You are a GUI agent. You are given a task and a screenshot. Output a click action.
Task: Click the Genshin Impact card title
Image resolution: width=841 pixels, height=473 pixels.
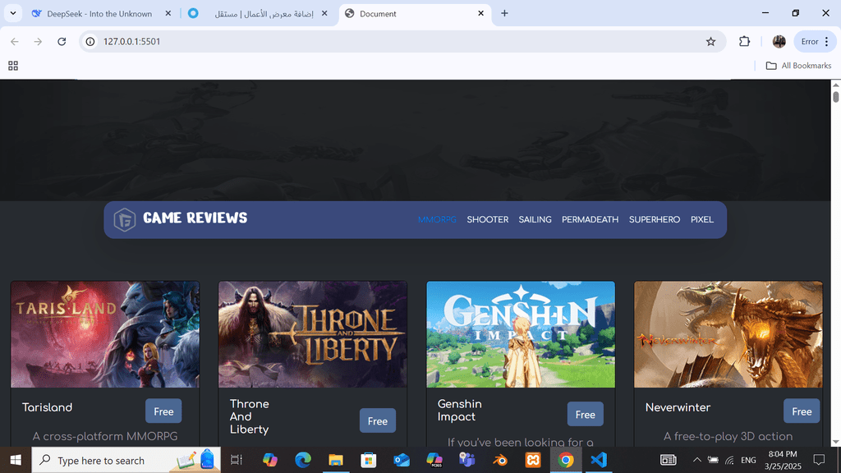(x=460, y=411)
